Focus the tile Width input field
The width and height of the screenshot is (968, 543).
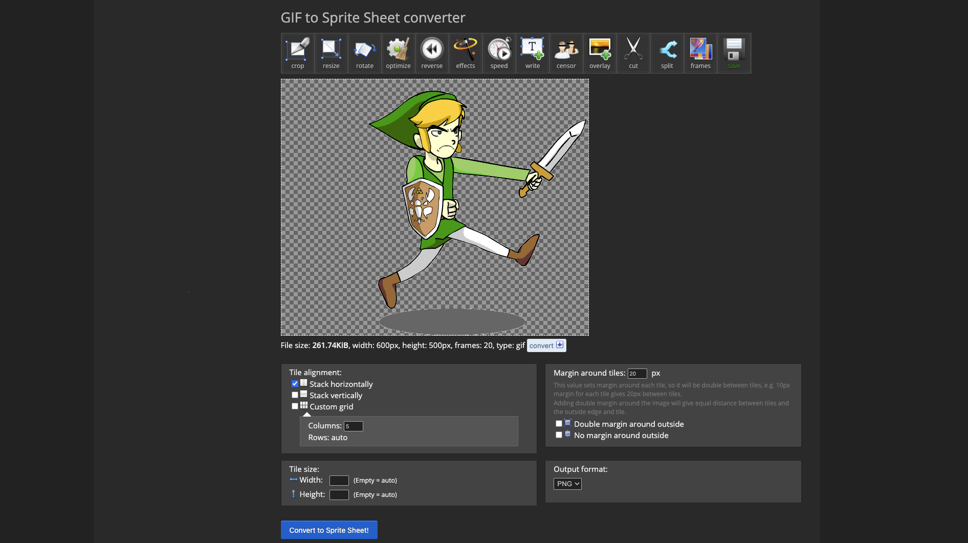339,481
